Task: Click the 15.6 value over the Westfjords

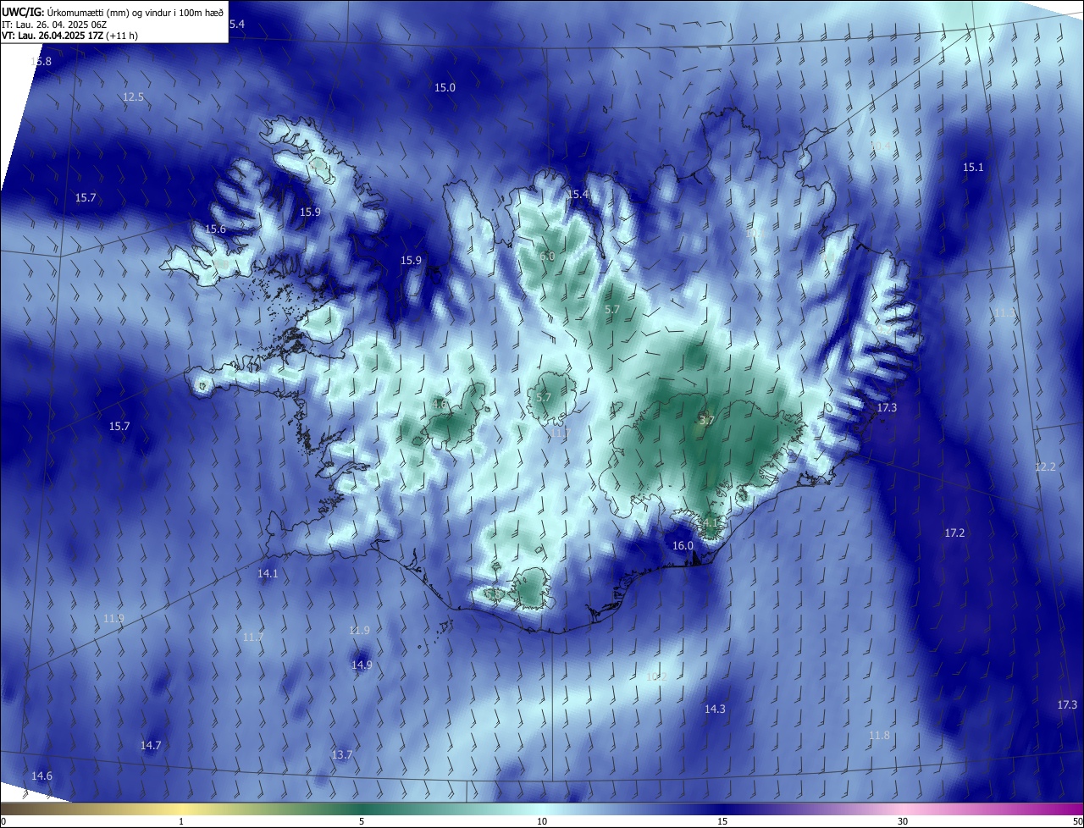Action: pyautogui.click(x=215, y=229)
